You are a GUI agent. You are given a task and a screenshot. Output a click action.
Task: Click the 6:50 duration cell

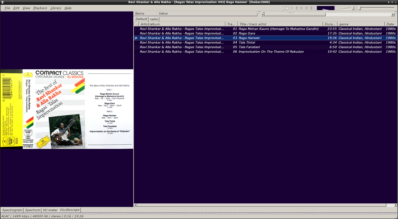[x=333, y=47]
